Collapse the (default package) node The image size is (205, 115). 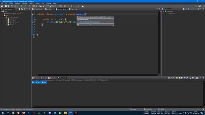click(x=5, y=17)
